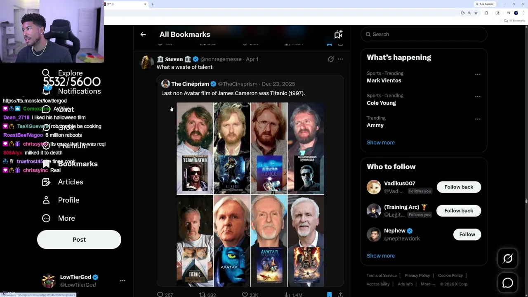The height and width of the screenshot is (297, 528).
Task: Expand the footer More menu
Action: click(427, 284)
